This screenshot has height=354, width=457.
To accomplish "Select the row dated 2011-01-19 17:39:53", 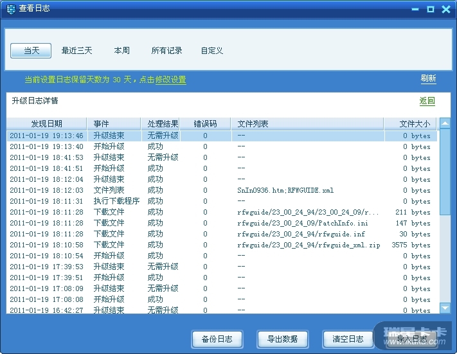I will tap(222, 267).
